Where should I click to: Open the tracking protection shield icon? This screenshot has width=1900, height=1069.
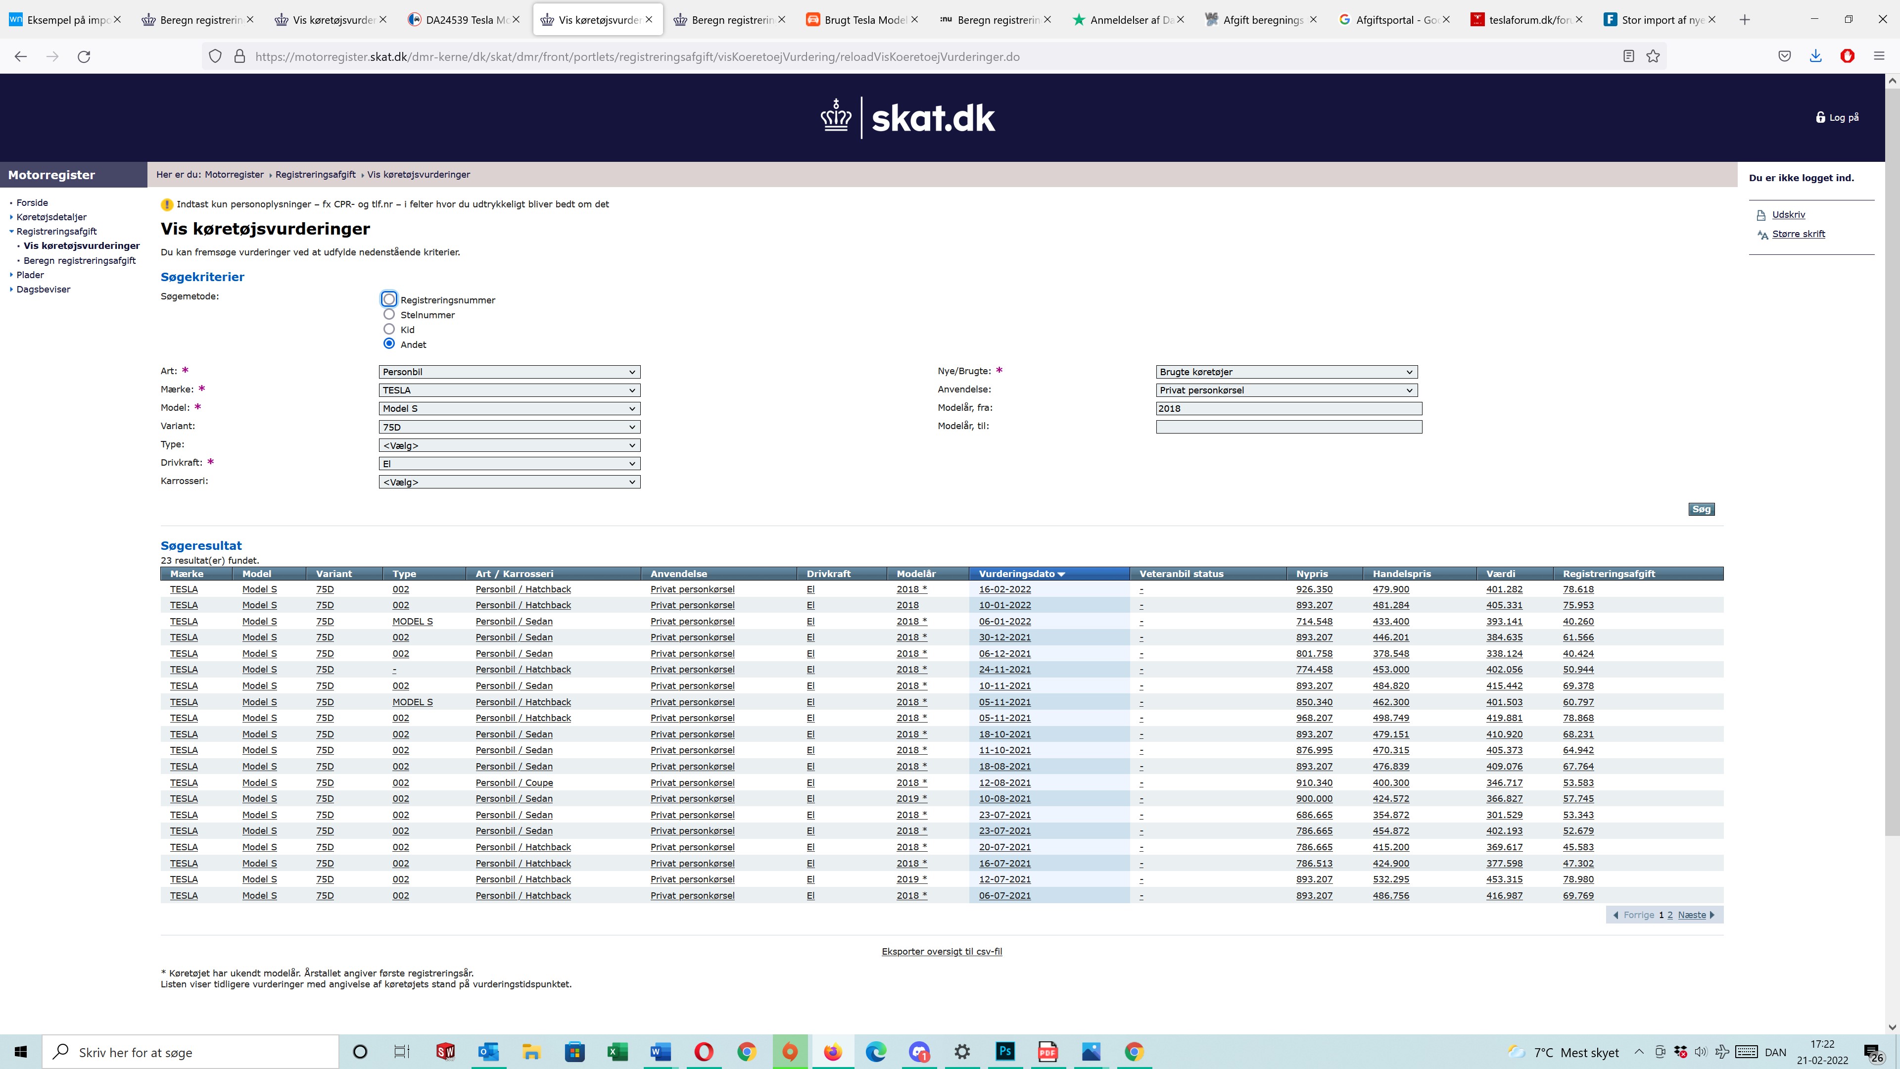215,56
